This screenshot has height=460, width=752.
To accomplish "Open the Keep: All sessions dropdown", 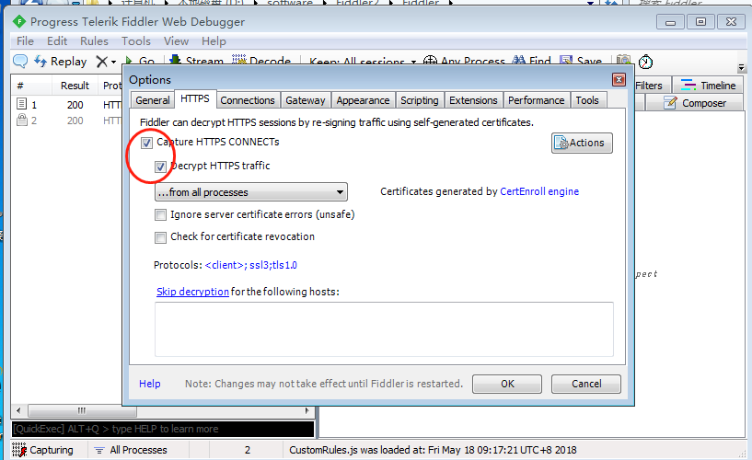I will 363,62.
